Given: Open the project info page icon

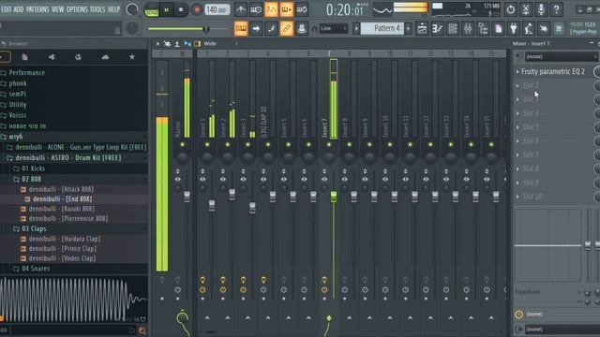Looking at the screenshot, I should 498,29.
